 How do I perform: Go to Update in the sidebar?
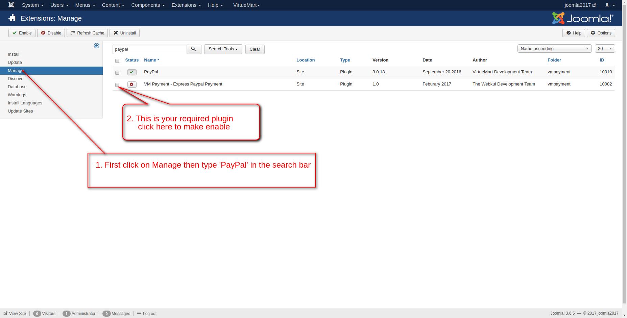15,63
